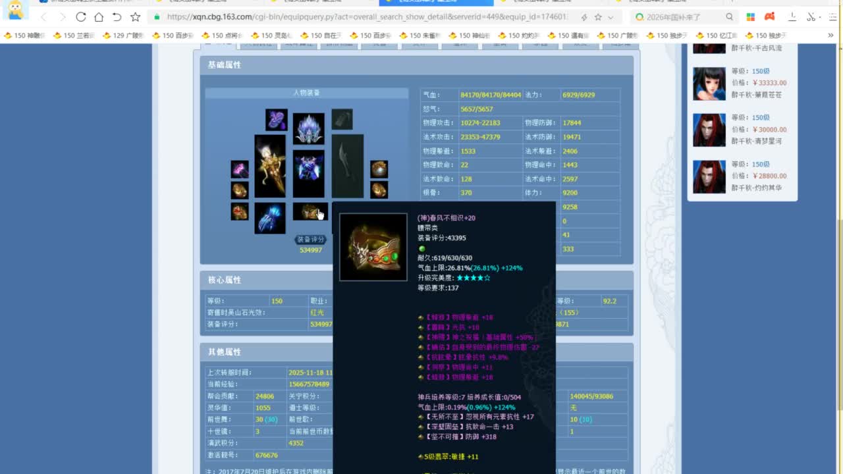843x474 pixels.
Task: Click the lightning speed-mode icon in address bar
Action: click(584, 17)
